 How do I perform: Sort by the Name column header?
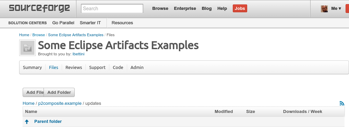point(31,112)
